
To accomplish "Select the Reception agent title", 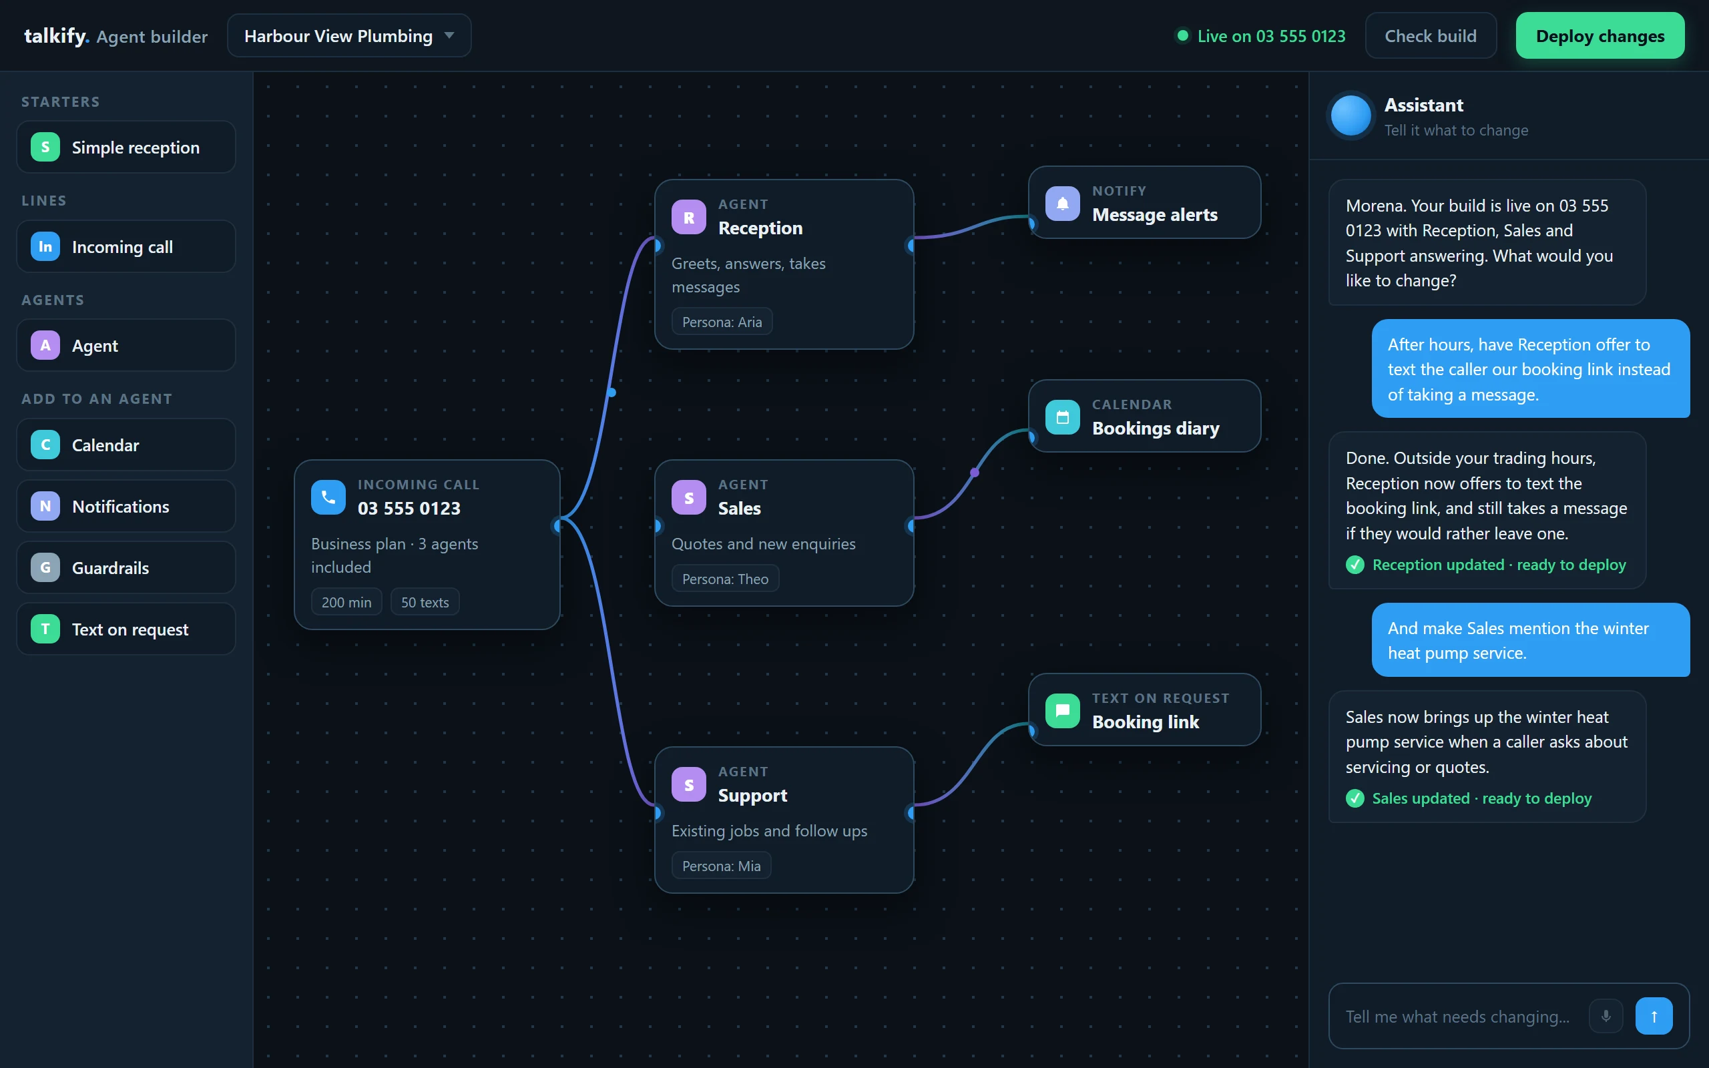I will [760, 228].
